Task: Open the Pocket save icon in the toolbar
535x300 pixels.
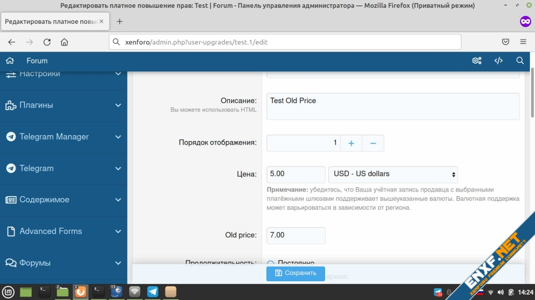Action: point(505,42)
